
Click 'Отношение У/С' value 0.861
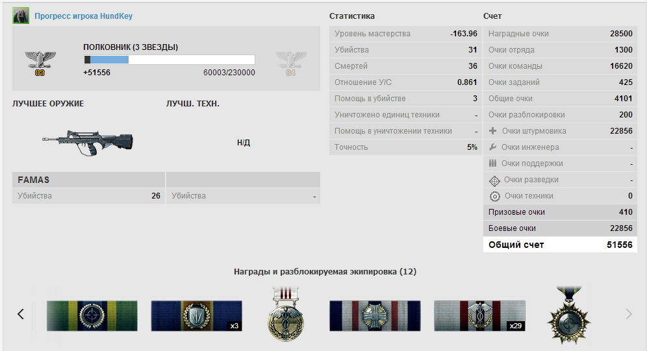click(467, 82)
